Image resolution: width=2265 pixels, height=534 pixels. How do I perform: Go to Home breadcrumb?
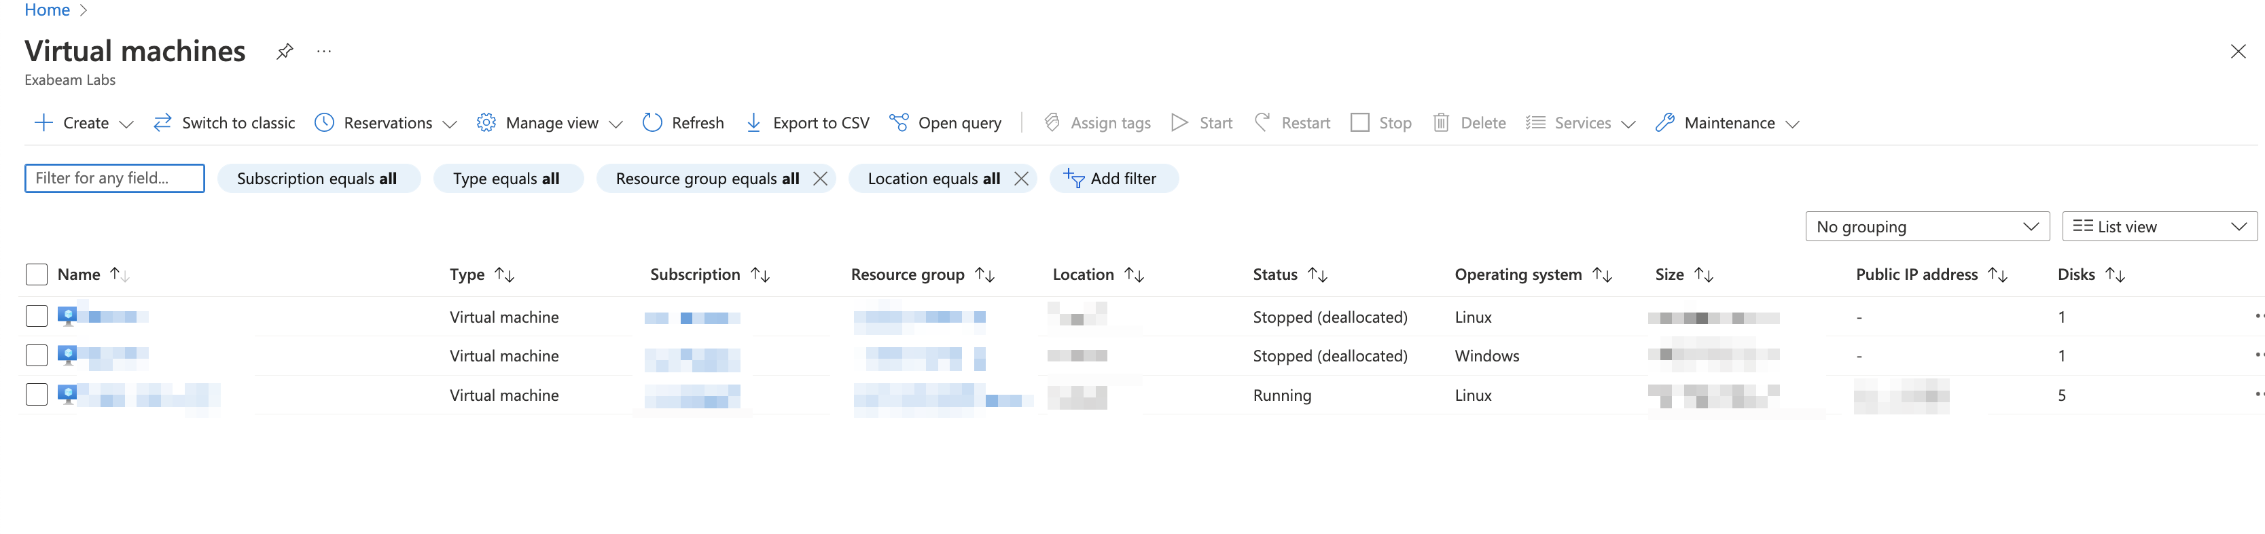(x=48, y=11)
